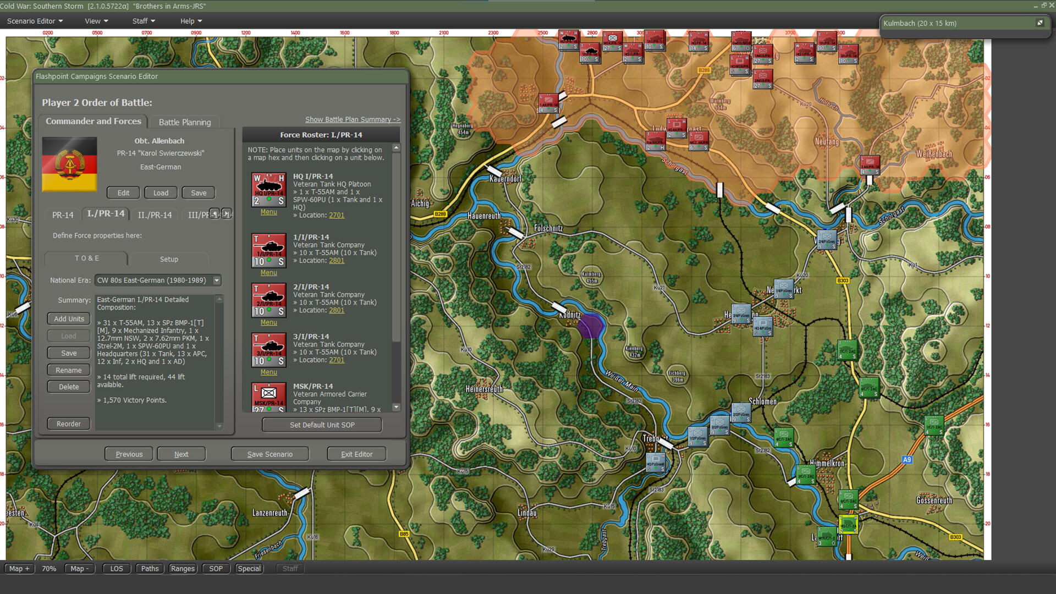
Task: Select the 3/I/PR-14 unit counter icon
Action: click(x=269, y=350)
